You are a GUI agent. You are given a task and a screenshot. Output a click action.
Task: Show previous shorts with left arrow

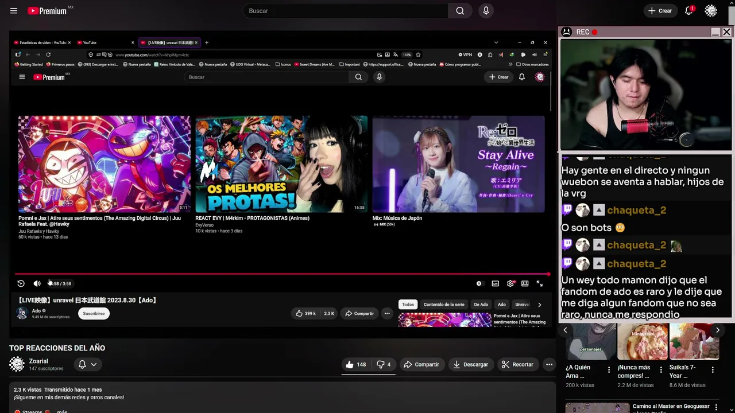(x=565, y=330)
